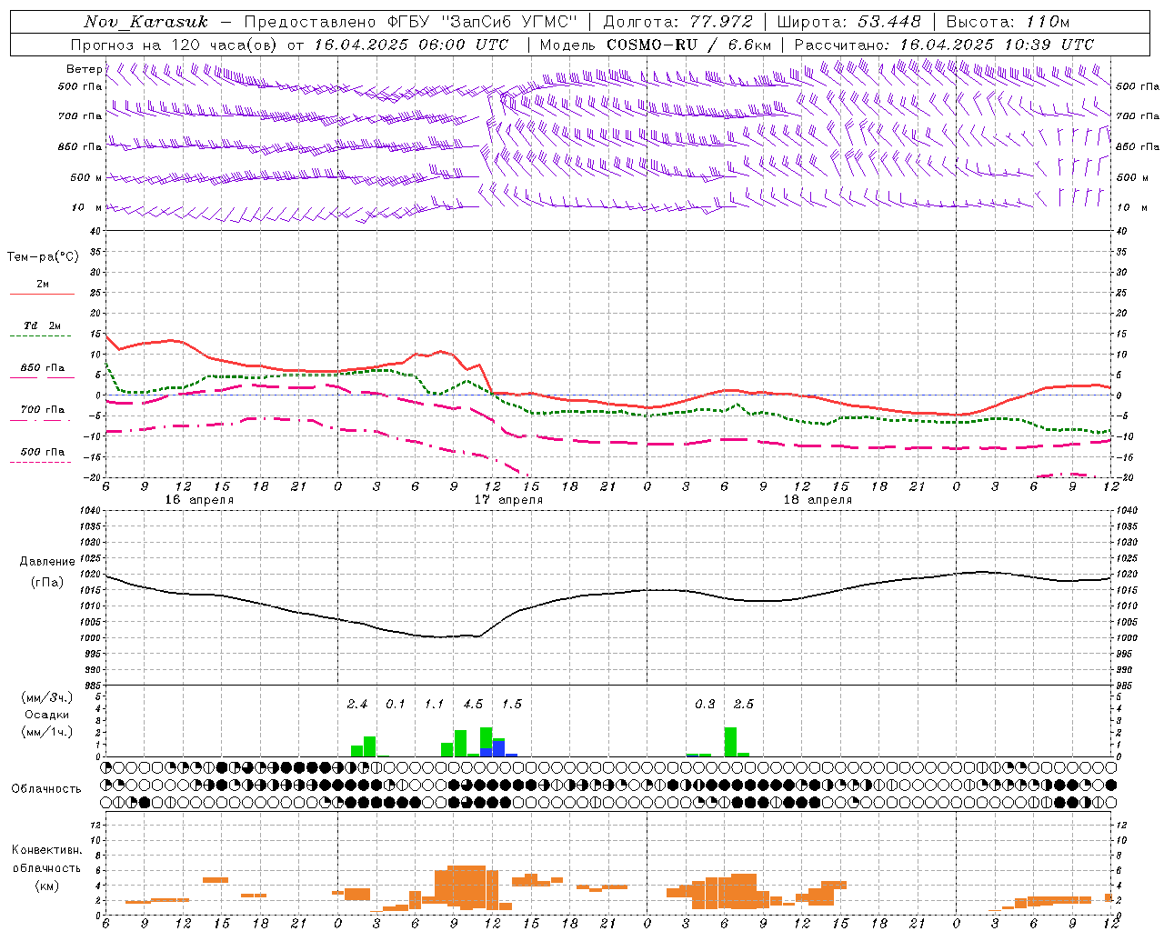Select the Конвективн. облачность label
This screenshot has height=931, width=1164.
tap(46, 859)
